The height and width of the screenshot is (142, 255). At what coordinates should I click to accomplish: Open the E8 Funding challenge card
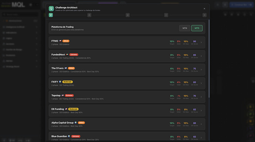127,111
